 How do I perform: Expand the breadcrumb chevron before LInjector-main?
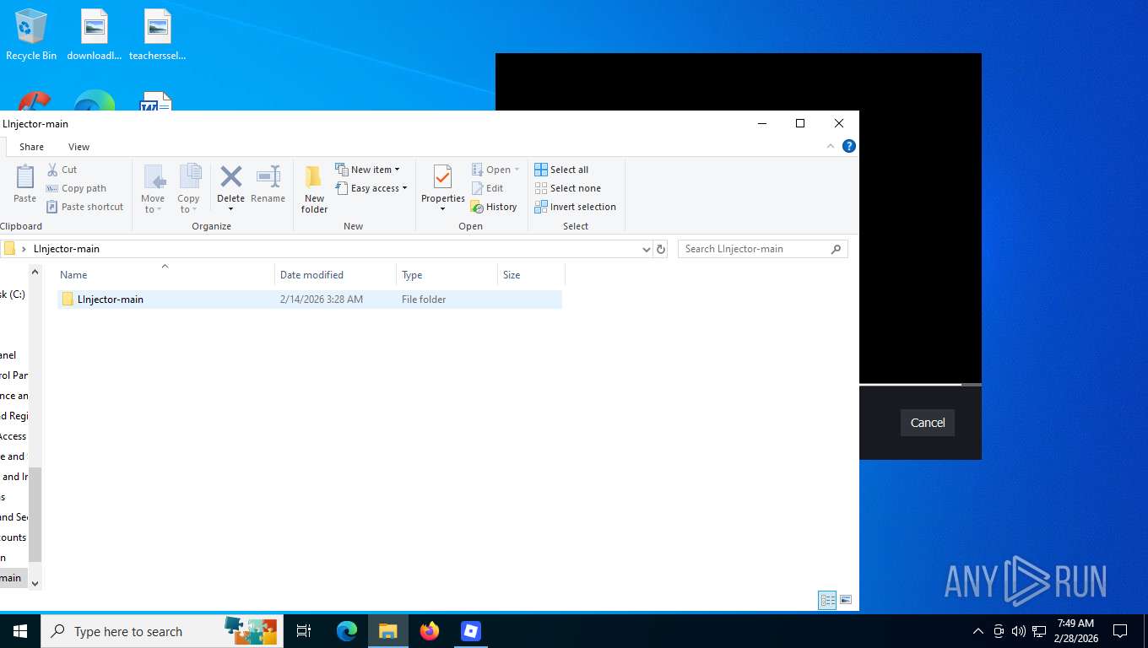point(24,249)
